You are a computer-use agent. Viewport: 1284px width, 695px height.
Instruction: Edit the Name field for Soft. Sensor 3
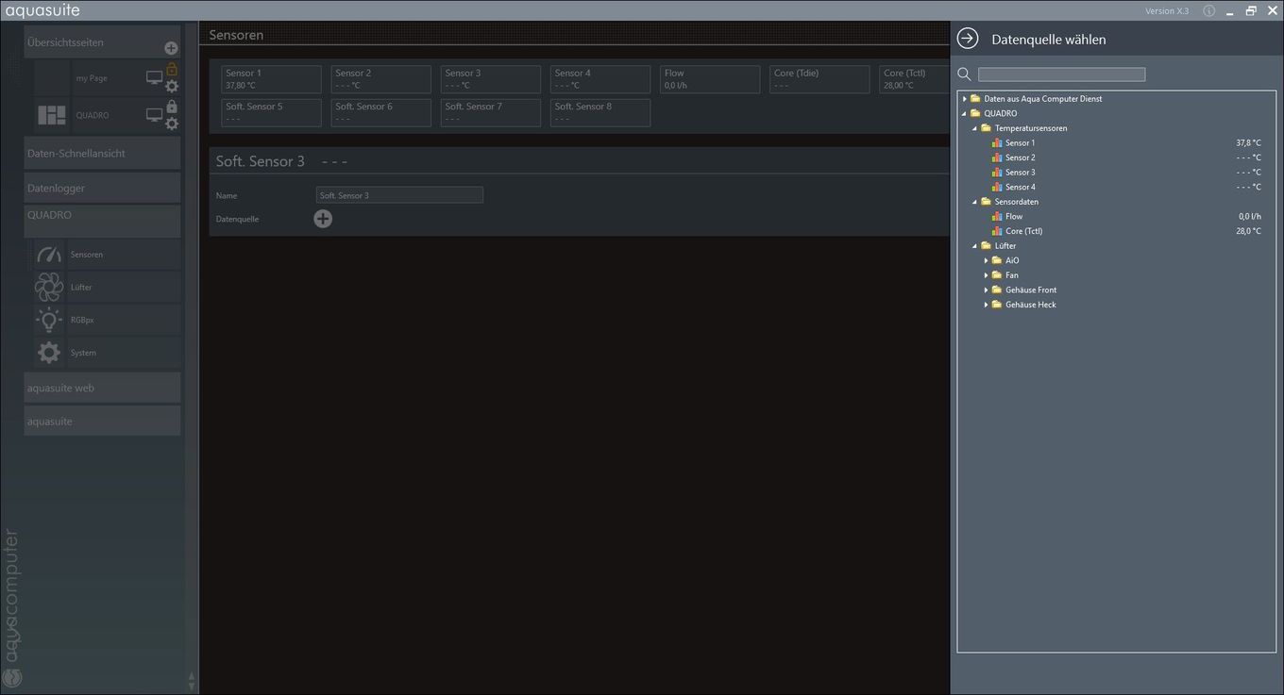coord(399,195)
